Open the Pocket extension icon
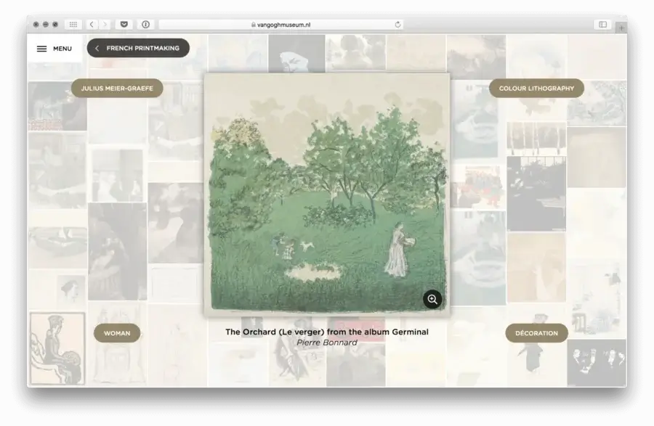The image size is (654, 426). 124,25
